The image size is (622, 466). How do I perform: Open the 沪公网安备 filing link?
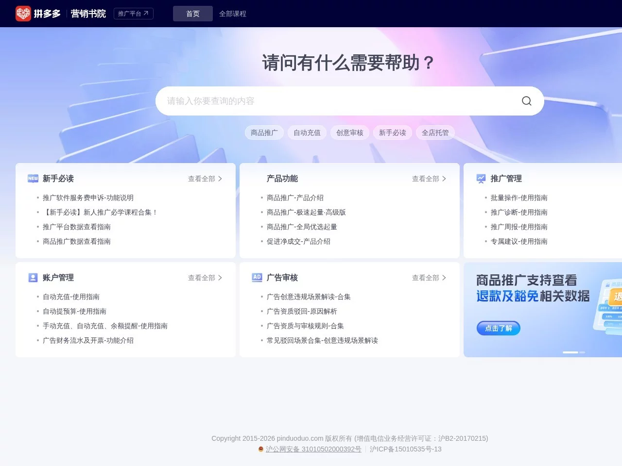(x=313, y=449)
